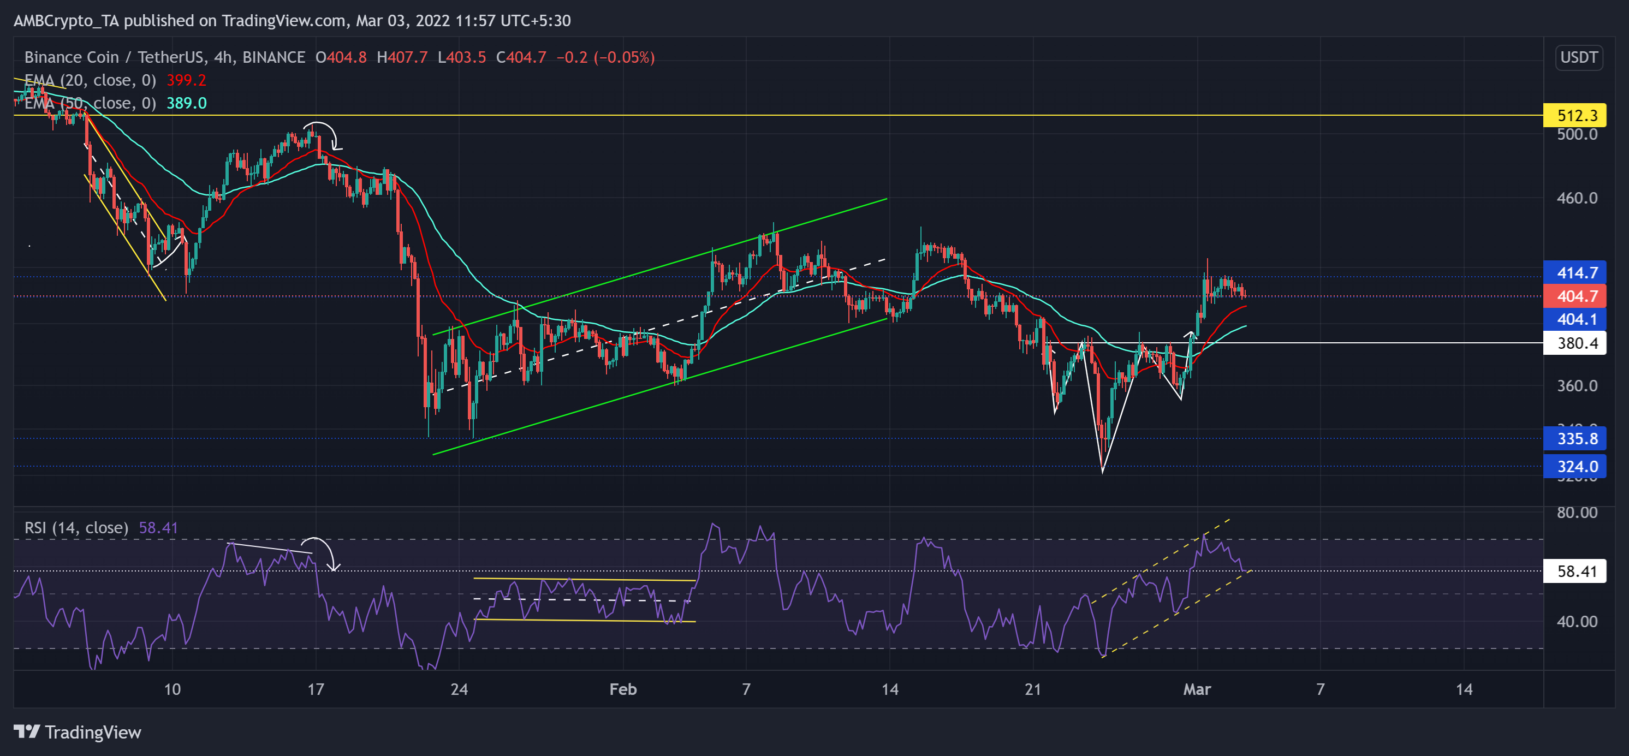This screenshot has height=756, width=1629.
Task: Click the open price O404.8 in header
Action: point(341,57)
